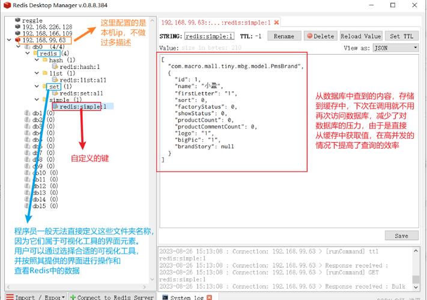
Task: Click the 192.168.166.109 server icon
Action: [x=17, y=33]
